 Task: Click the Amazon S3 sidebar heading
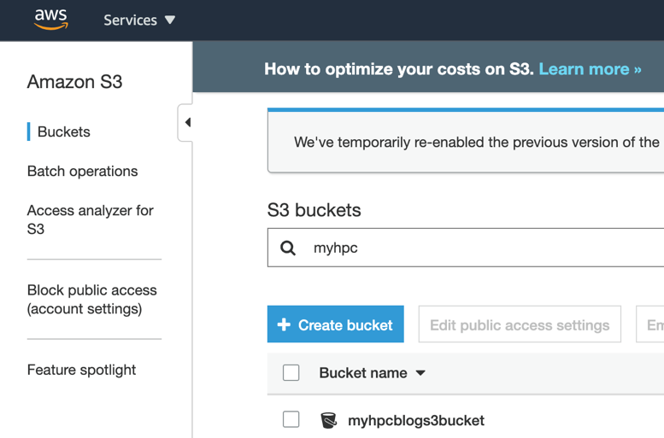(74, 82)
